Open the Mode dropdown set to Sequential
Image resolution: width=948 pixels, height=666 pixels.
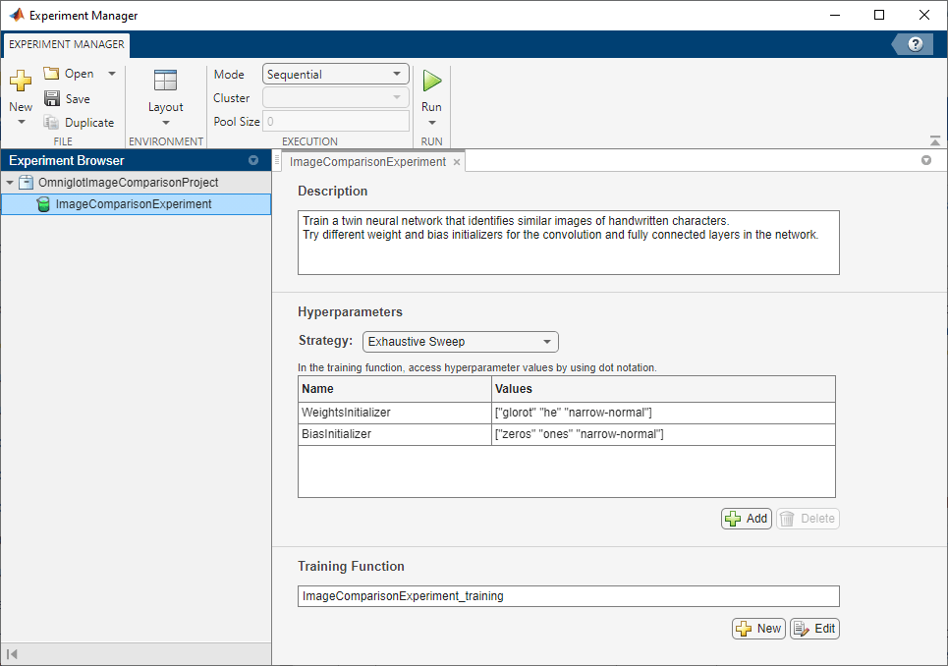coord(336,75)
